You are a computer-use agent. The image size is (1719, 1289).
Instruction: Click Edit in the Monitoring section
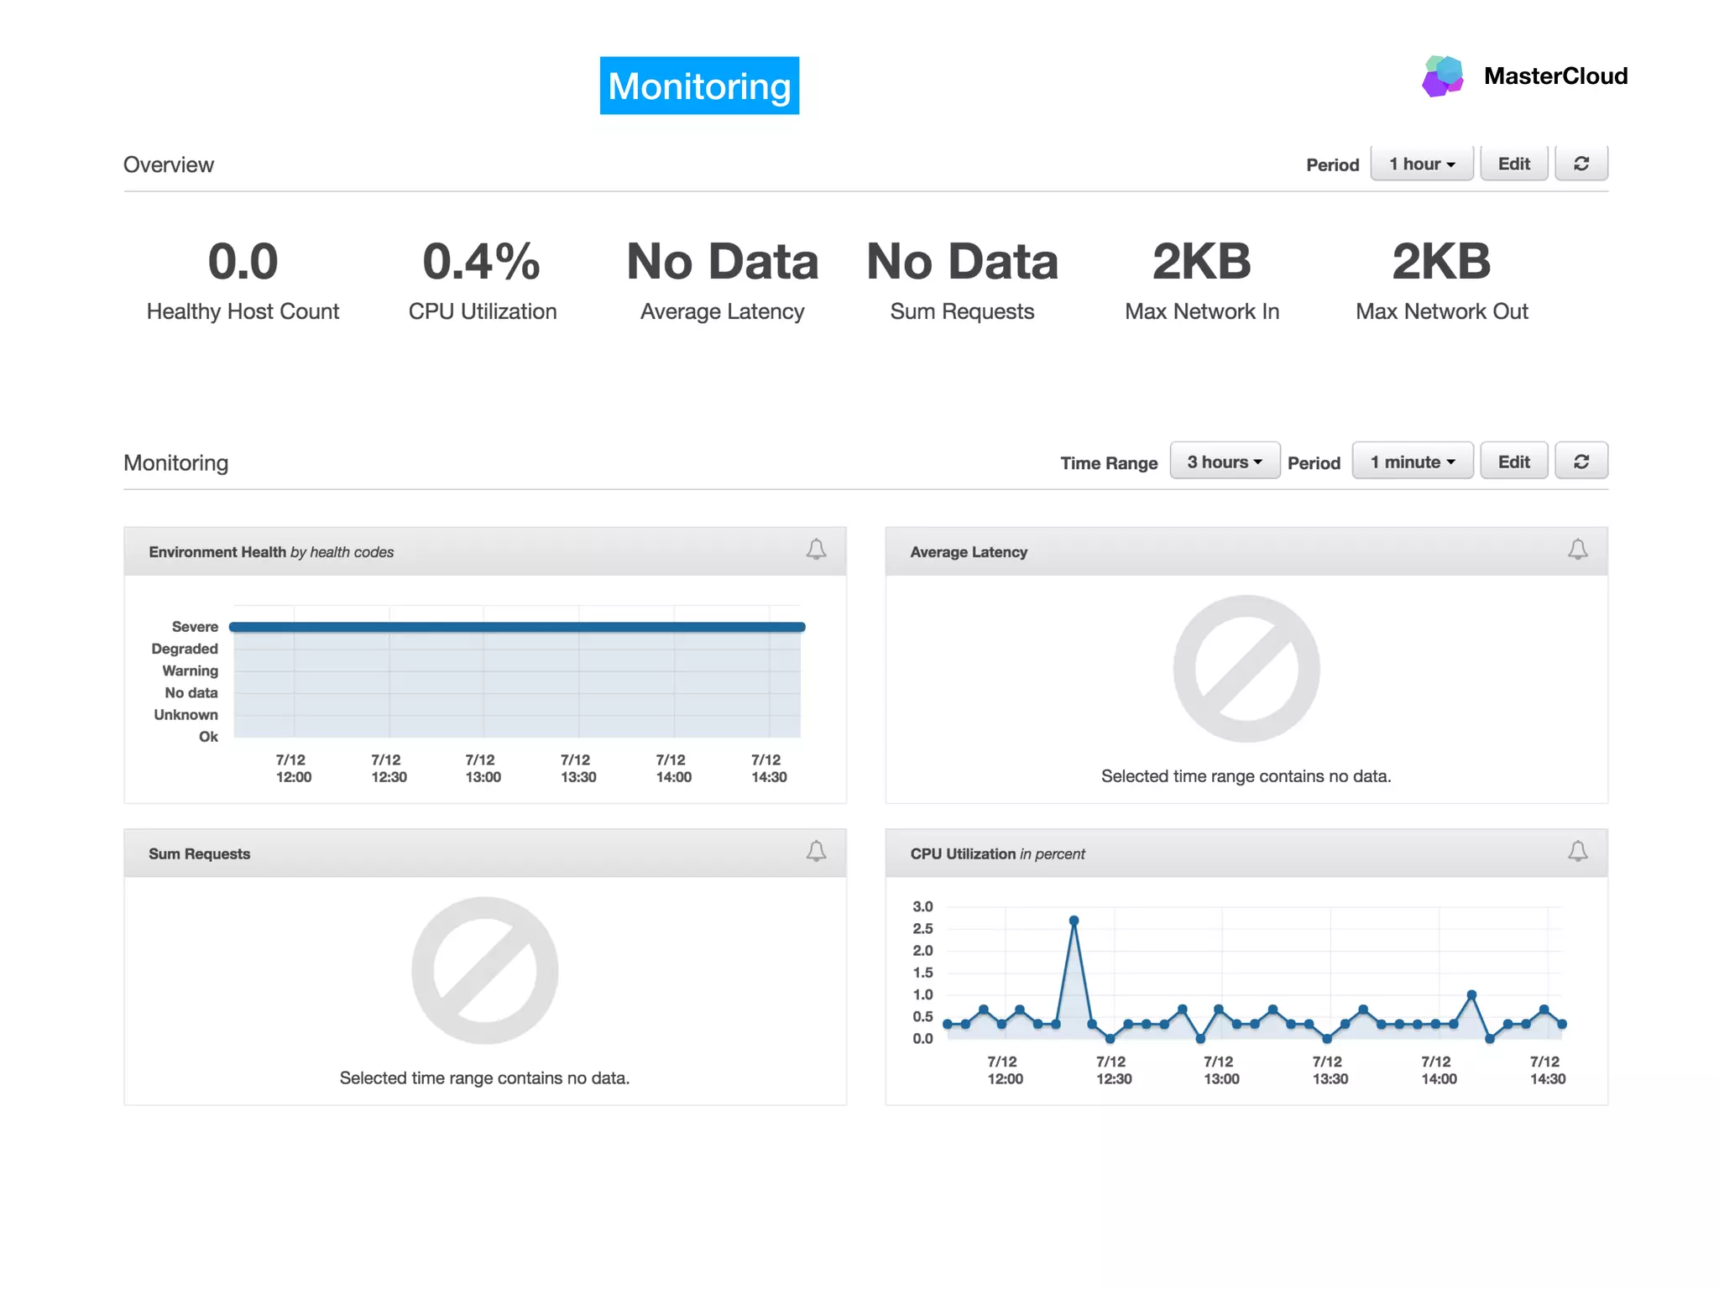(1514, 462)
